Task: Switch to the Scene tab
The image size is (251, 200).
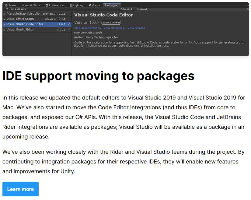Action: pyautogui.click(x=11, y=5)
